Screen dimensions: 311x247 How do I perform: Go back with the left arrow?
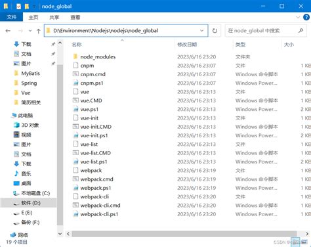(x=8, y=31)
